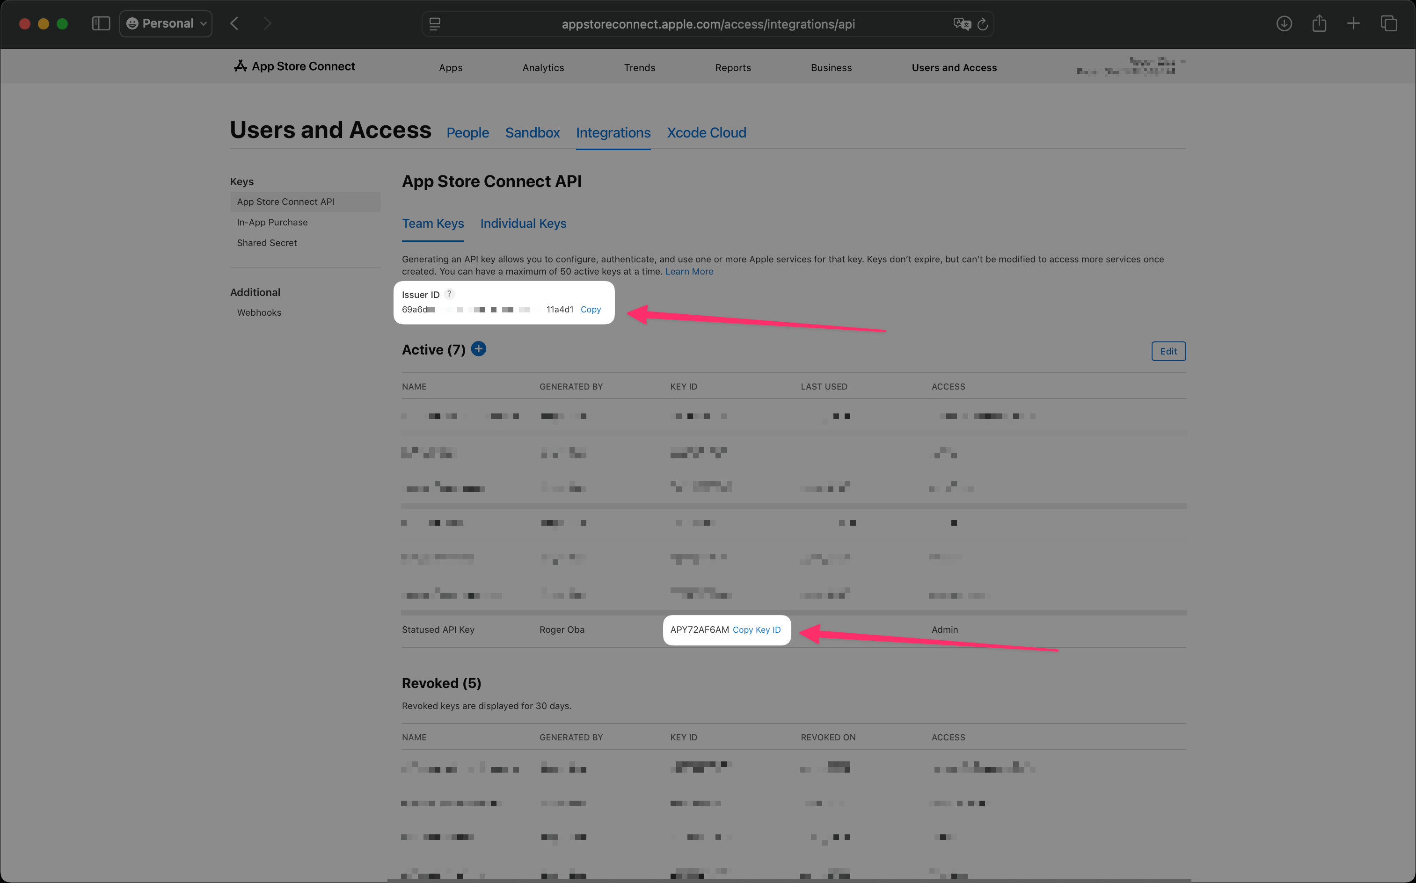Viewport: 1416px width, 883px height.
Task: Select Webhooks in the Additional sidebar
Action: pos(259,312)
